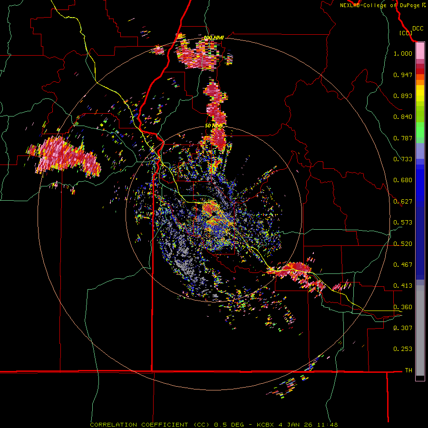Pick the light pink swatch at the top of the color bar

pos(420,51)
